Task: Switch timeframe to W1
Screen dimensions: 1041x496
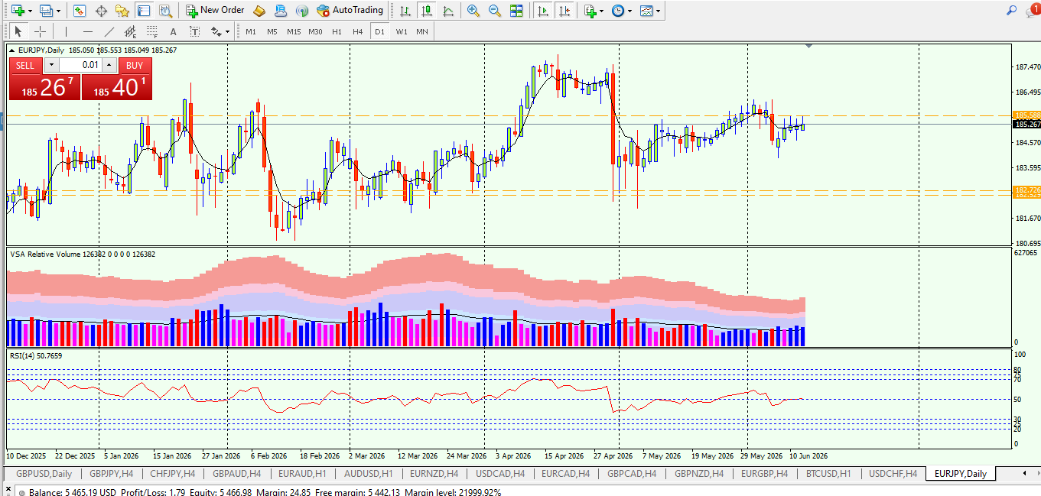Action: click(402, 31)
